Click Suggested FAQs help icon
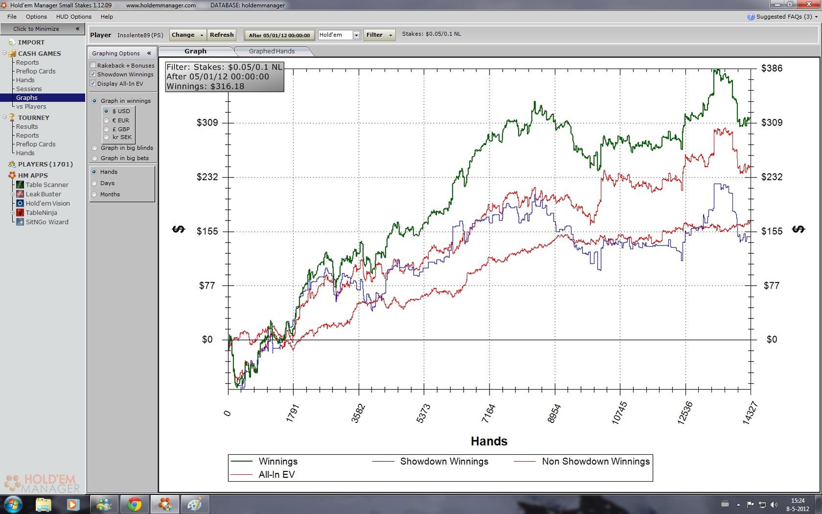The width and height of the screenshot is (822, 514). pos(751,17)
